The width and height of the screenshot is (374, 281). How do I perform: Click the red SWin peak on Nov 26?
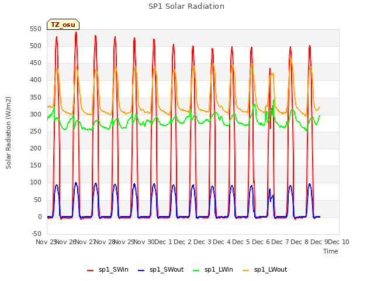point(76,33)
